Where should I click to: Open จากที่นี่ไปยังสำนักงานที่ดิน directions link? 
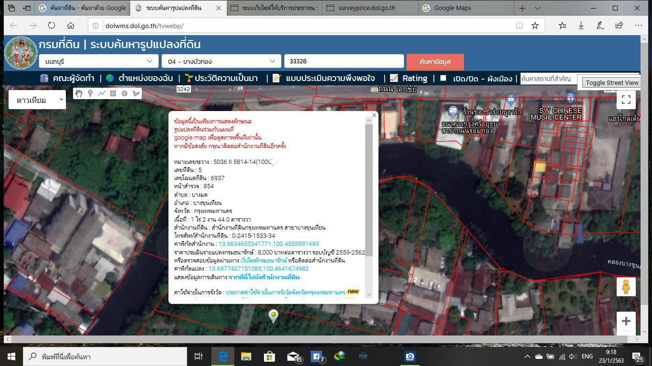tap(264, 277)
